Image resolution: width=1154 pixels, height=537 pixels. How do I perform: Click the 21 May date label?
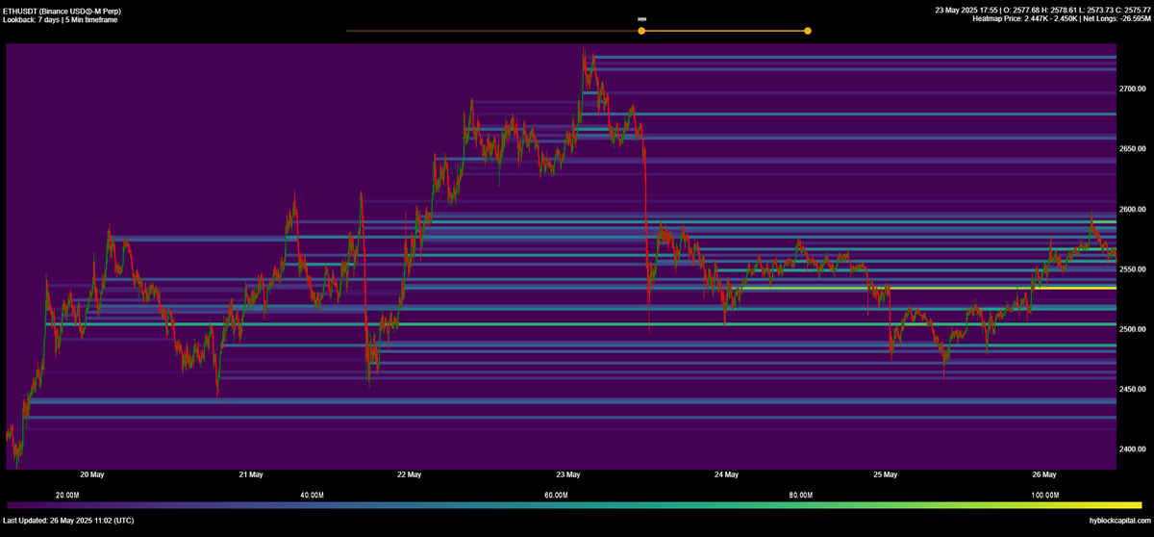(251, 474)
